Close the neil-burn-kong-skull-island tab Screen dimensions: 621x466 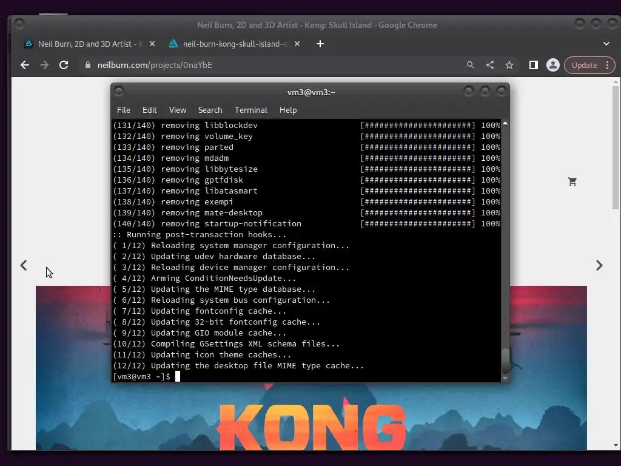click(297, 44)
